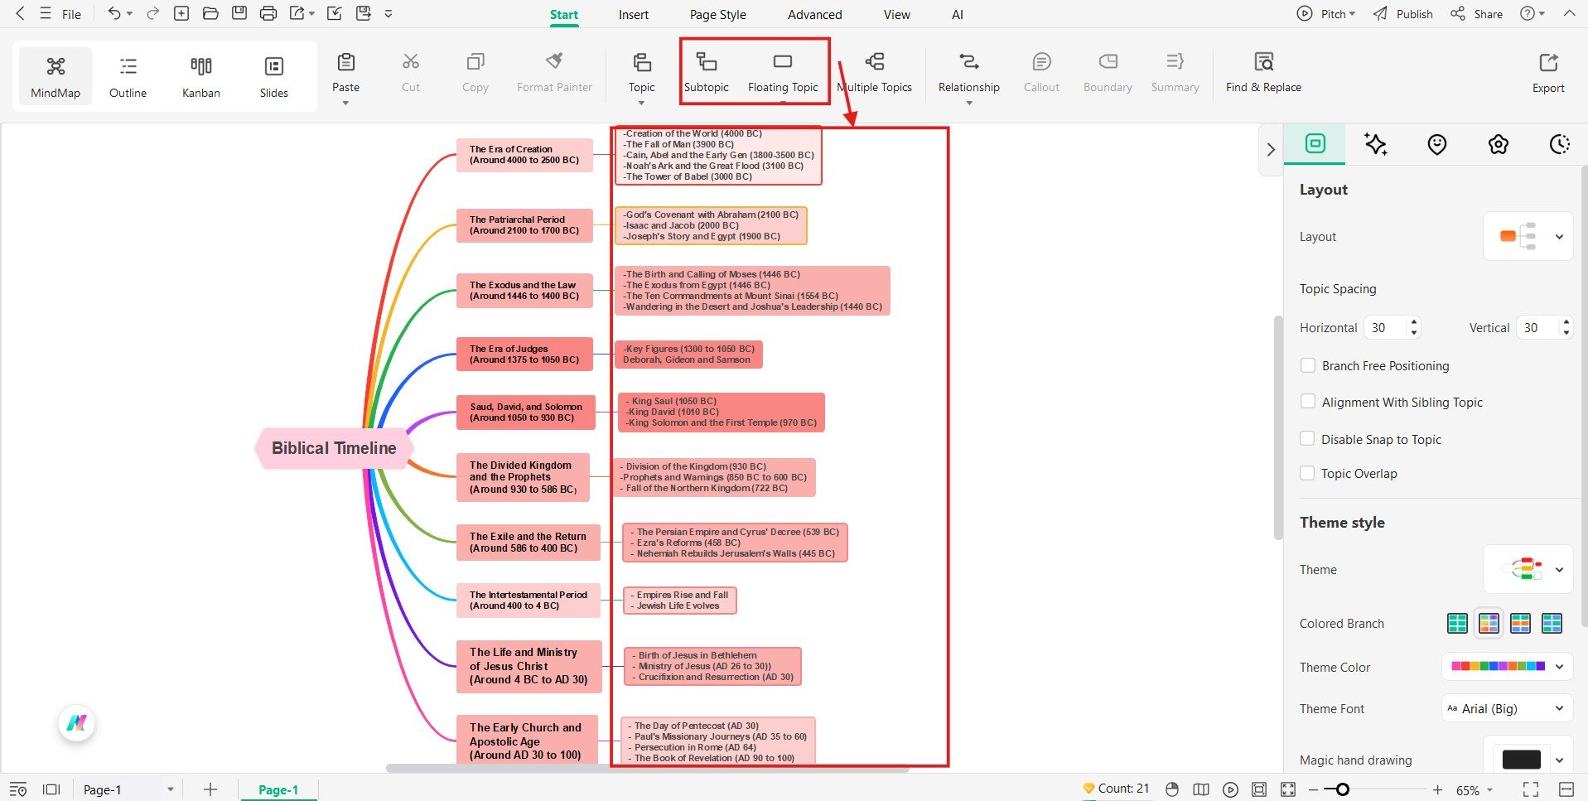Open the sticker/icon panel tab
1588x801 pixels.
coord(1437,144)
